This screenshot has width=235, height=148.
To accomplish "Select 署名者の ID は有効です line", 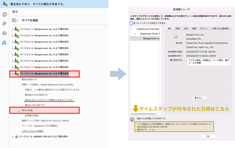I will 36,95.
